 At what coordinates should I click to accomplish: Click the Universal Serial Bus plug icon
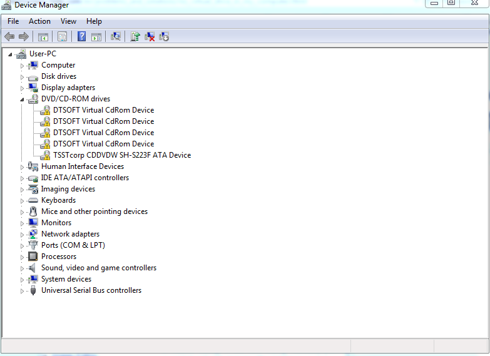33,290
